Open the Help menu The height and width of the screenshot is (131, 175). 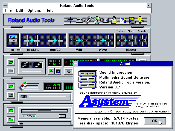(x=49, y=10)
